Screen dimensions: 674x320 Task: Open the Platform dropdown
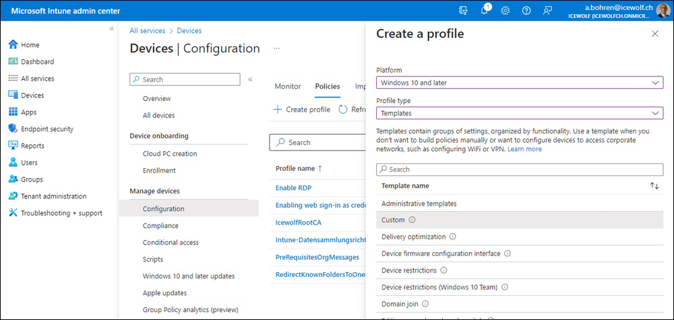[x=520, y=83]
